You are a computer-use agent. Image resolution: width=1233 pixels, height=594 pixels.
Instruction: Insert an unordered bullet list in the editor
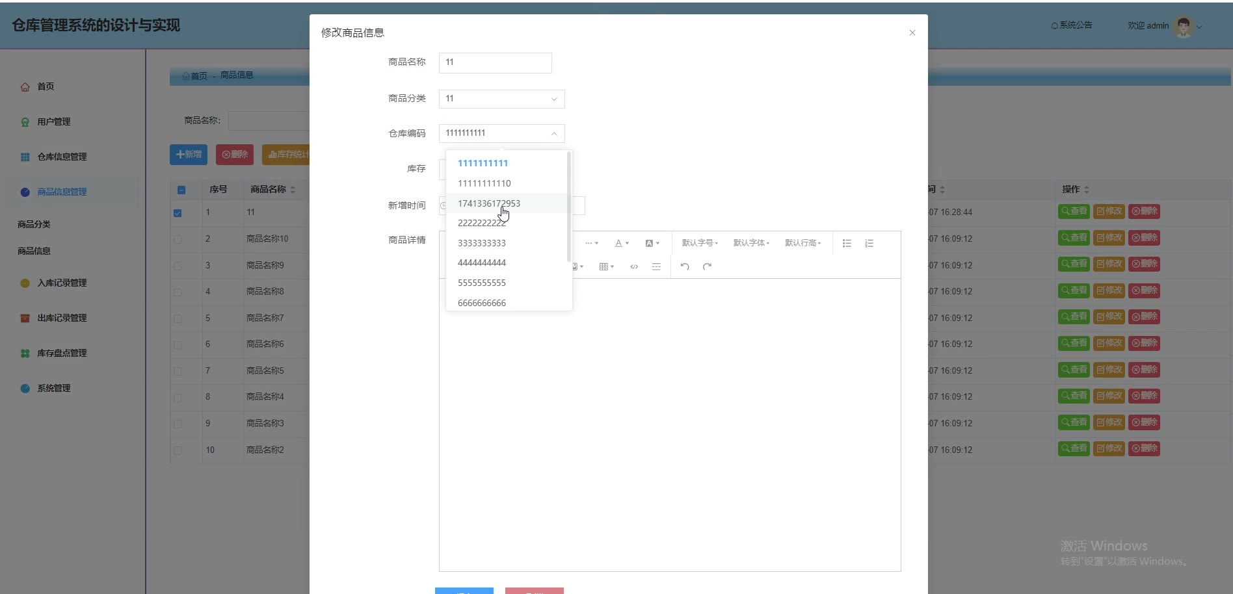[847, 243]
